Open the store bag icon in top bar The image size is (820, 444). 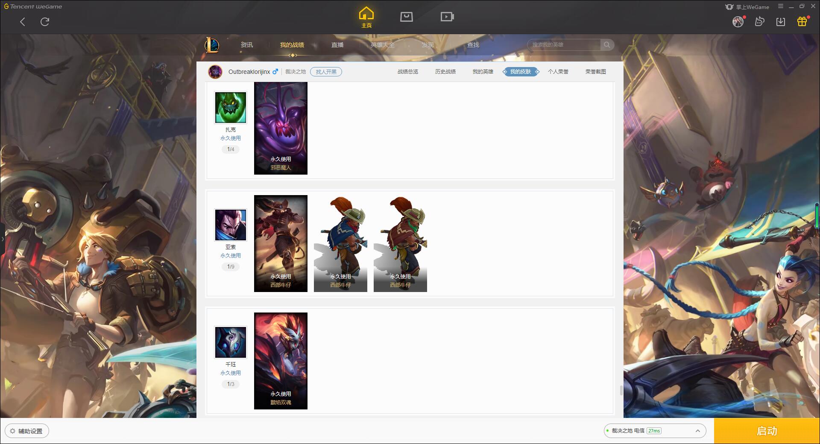(x=406, y=17)
